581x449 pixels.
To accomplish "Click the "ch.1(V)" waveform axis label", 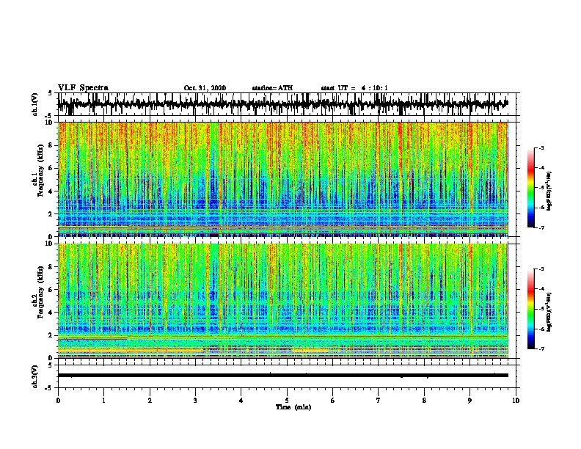I will click(x=35, y=104).
